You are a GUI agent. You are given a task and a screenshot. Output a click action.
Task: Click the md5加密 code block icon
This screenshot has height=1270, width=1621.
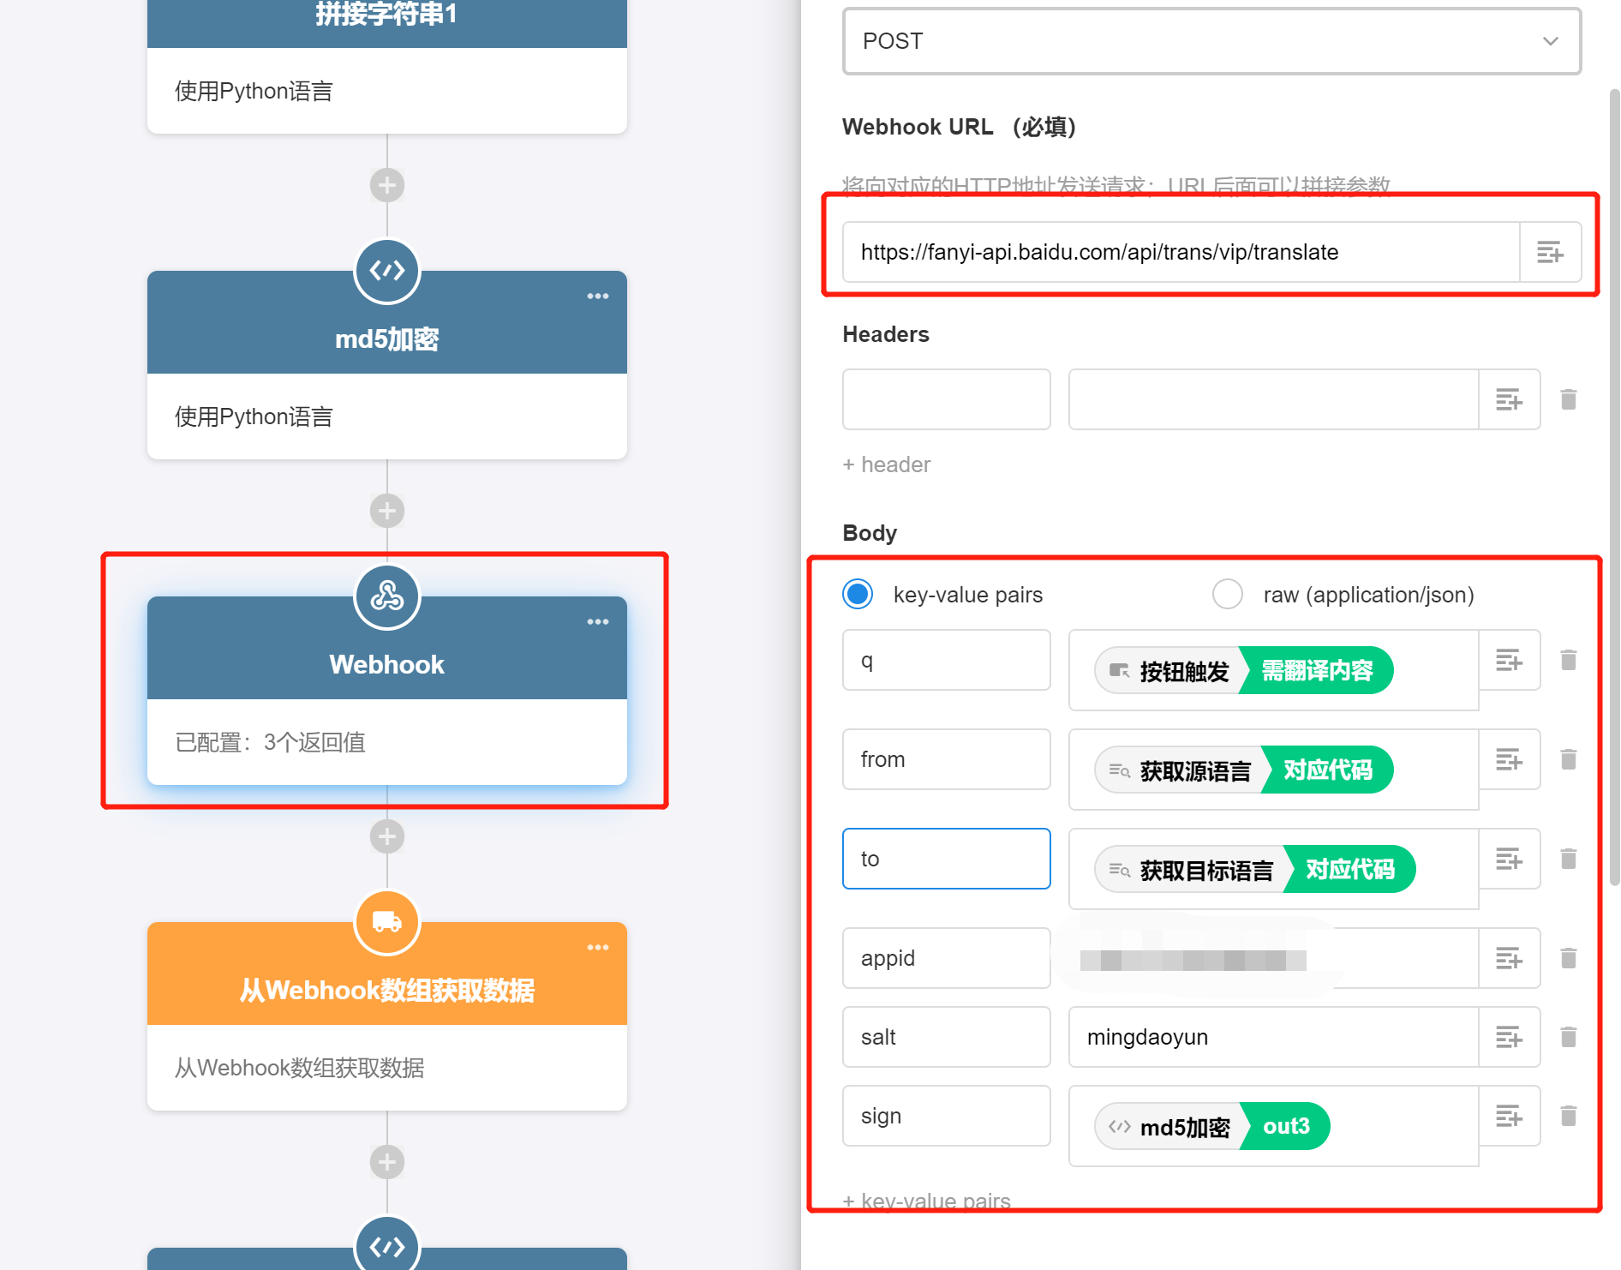[387, 271]
